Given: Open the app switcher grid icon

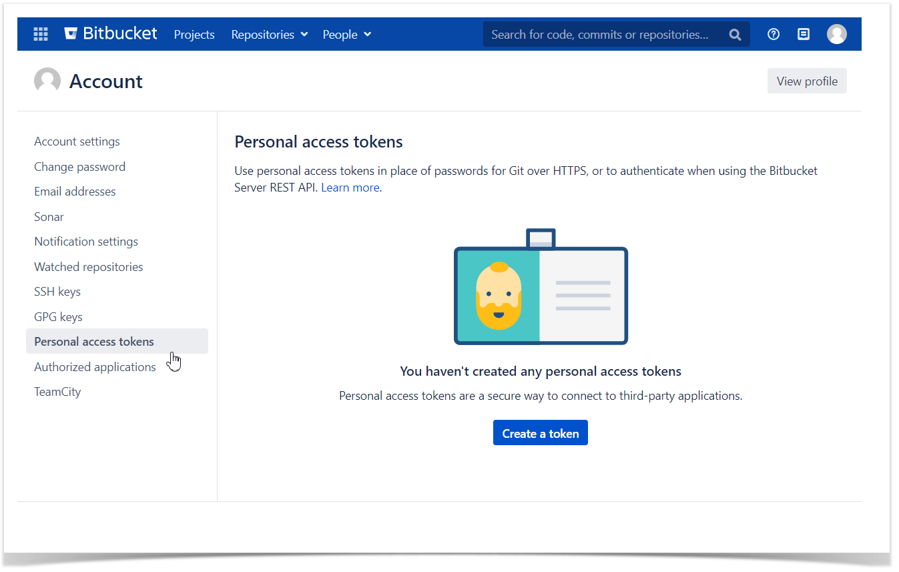Looking at the screenshot, I should [x=41, y=34].
